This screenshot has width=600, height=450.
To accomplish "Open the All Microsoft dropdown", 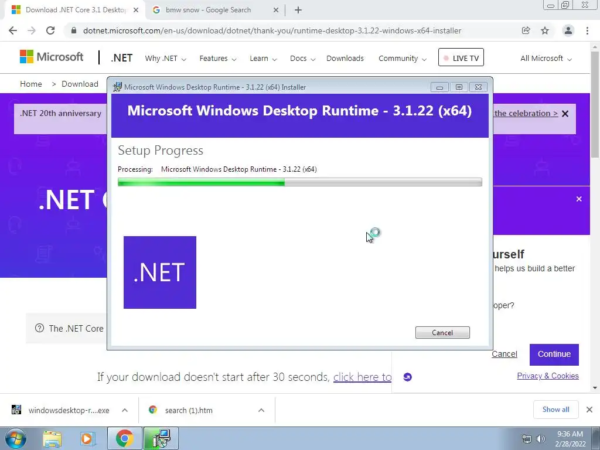I will click(546, 59).
